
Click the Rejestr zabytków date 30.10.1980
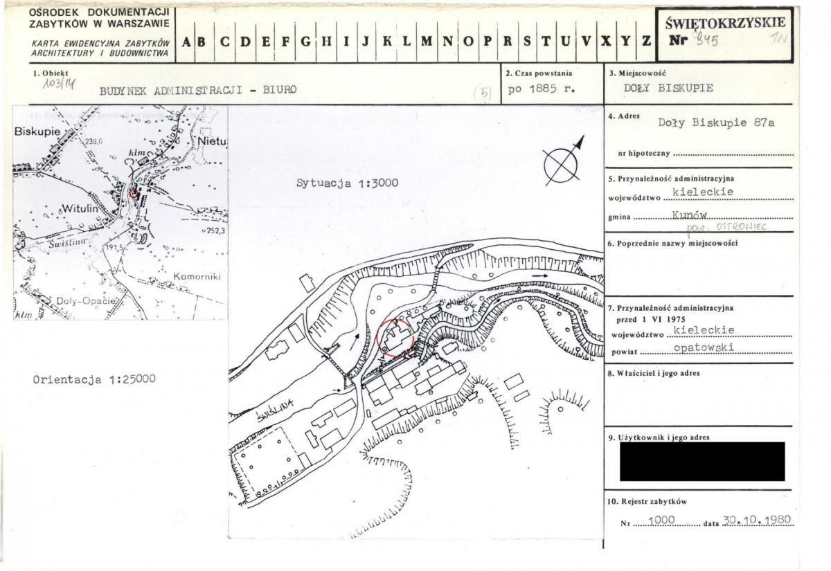pyautogui.click(x=756, y=520)
